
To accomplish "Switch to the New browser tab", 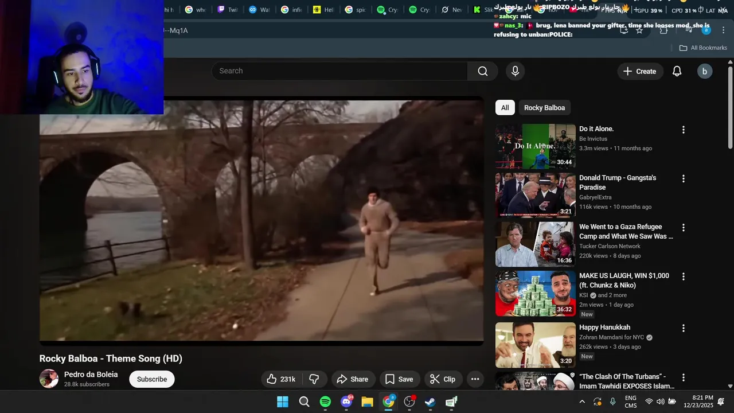I will point(451,10).
